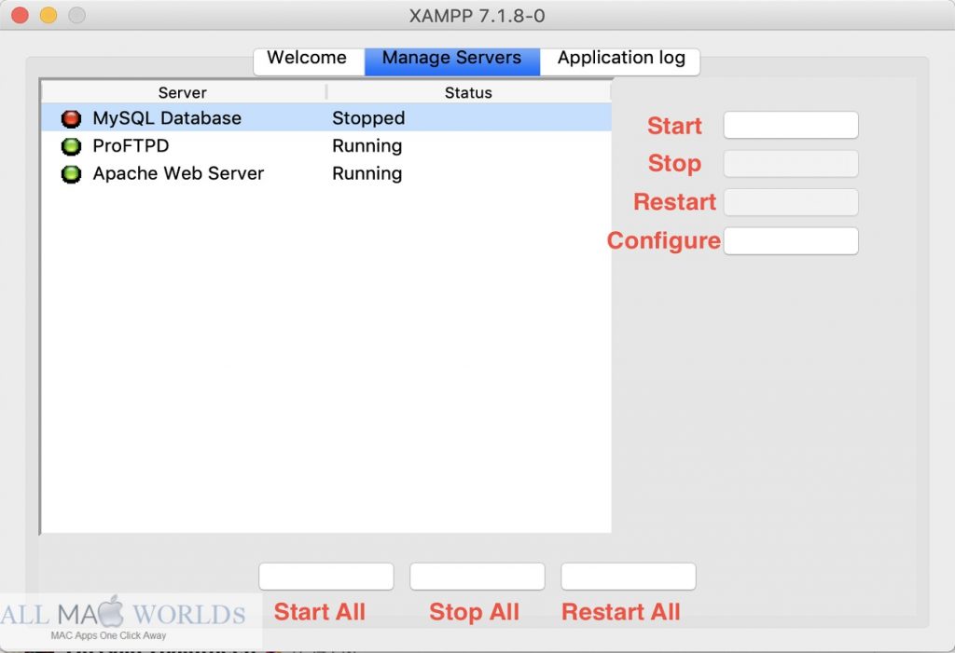This screenshot has height=653, width=955.
Task: Click the button above the Start All label
Action: [x=325, y=577]
